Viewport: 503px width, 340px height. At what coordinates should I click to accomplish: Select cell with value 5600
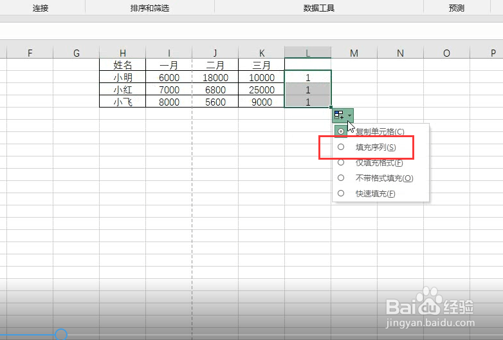(215, 102)
